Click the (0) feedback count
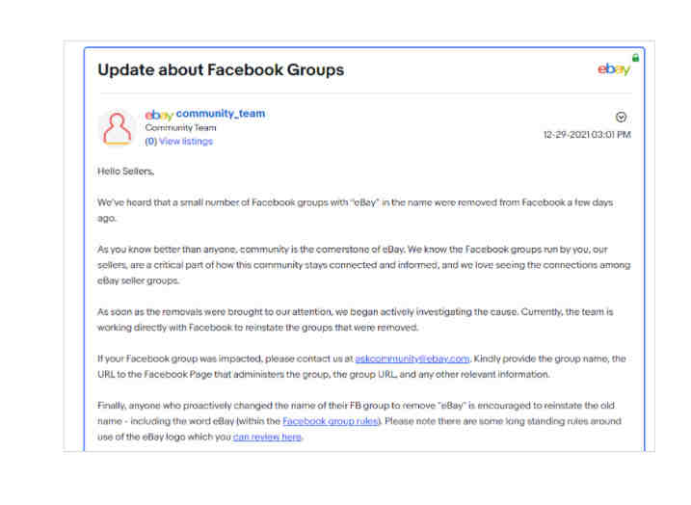 [150, 142]
